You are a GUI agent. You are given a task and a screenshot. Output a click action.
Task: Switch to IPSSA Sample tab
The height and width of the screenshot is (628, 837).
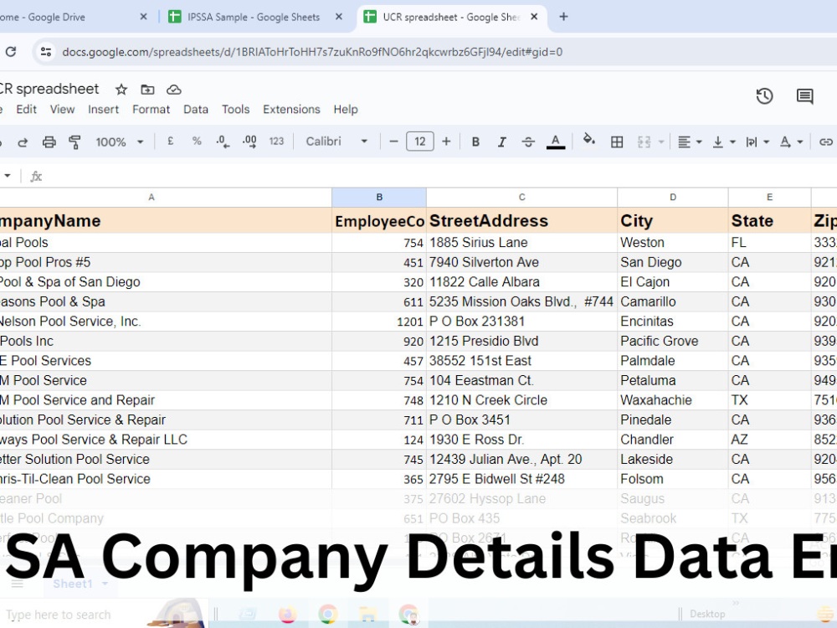pos(254,17)
